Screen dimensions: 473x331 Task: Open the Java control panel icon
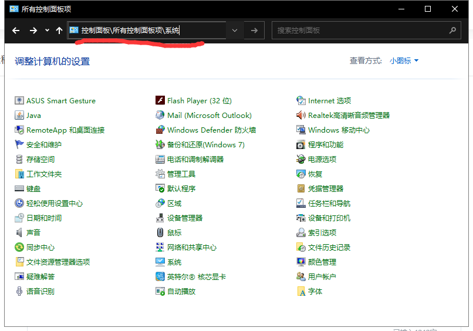[x=19, y=115]
